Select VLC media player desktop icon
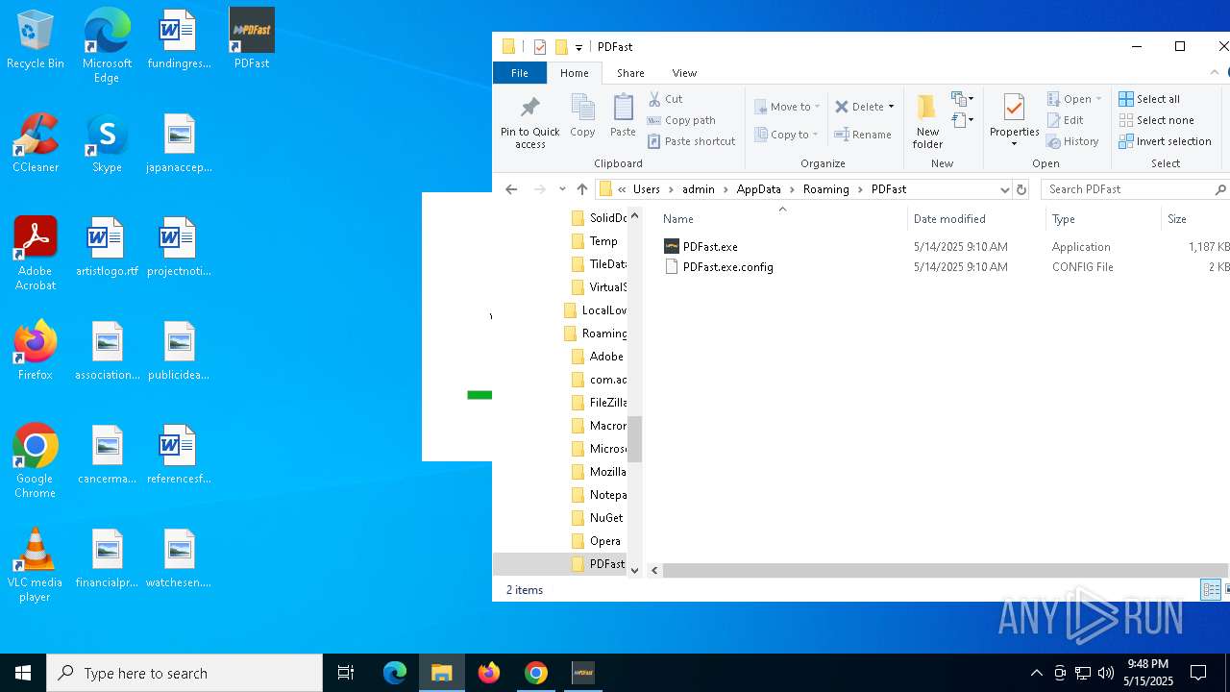1230x692 pixels. point(36,565)
